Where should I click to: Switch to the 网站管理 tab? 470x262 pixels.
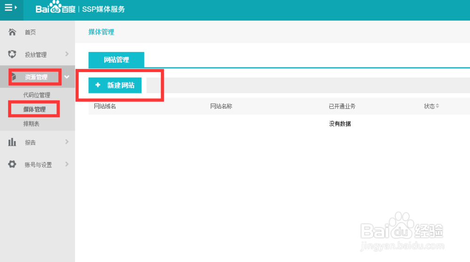[x=116, y=60]
